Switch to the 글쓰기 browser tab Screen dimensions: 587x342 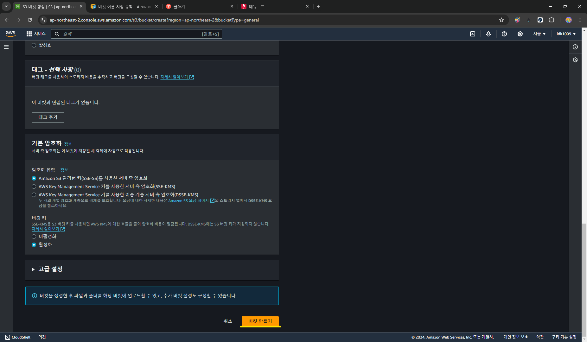pos(200,6)
